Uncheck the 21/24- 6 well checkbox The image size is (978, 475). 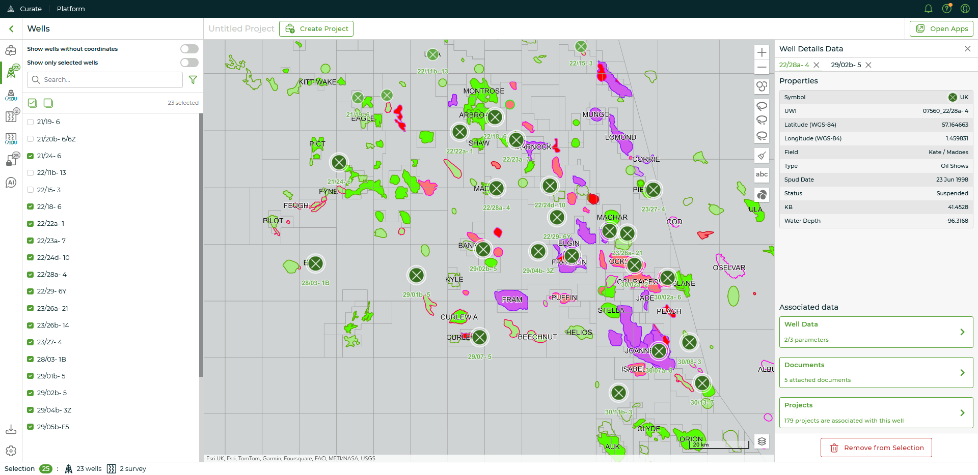[x=31, y=156]
